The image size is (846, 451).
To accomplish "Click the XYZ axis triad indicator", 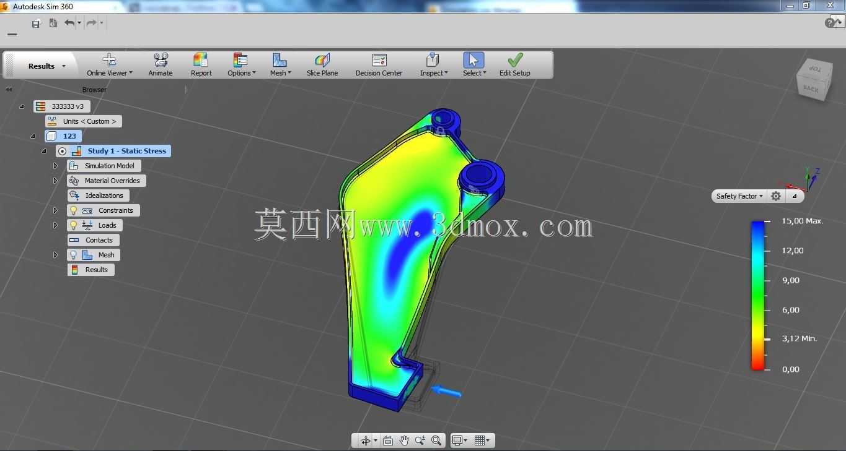I will click(803, 179).
